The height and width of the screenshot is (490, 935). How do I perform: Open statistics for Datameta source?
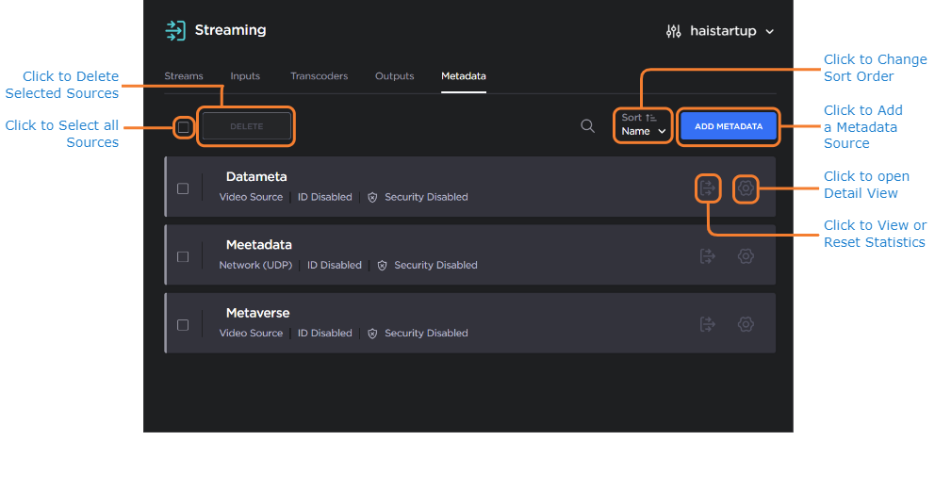(707, 188)
